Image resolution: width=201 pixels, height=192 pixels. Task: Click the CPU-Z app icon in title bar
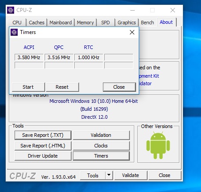[x=11, y=10]
